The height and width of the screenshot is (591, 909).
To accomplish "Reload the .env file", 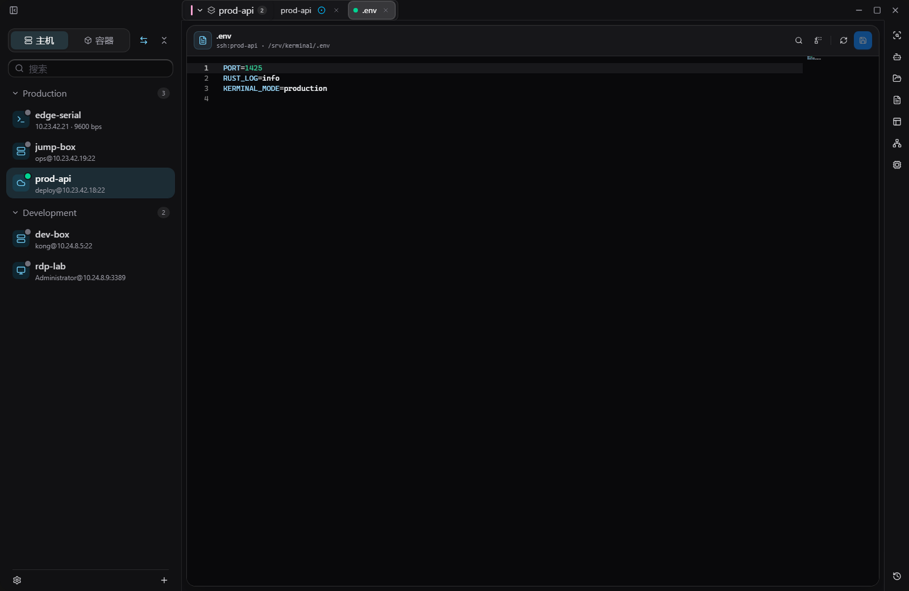I will (x=844, y=40).
